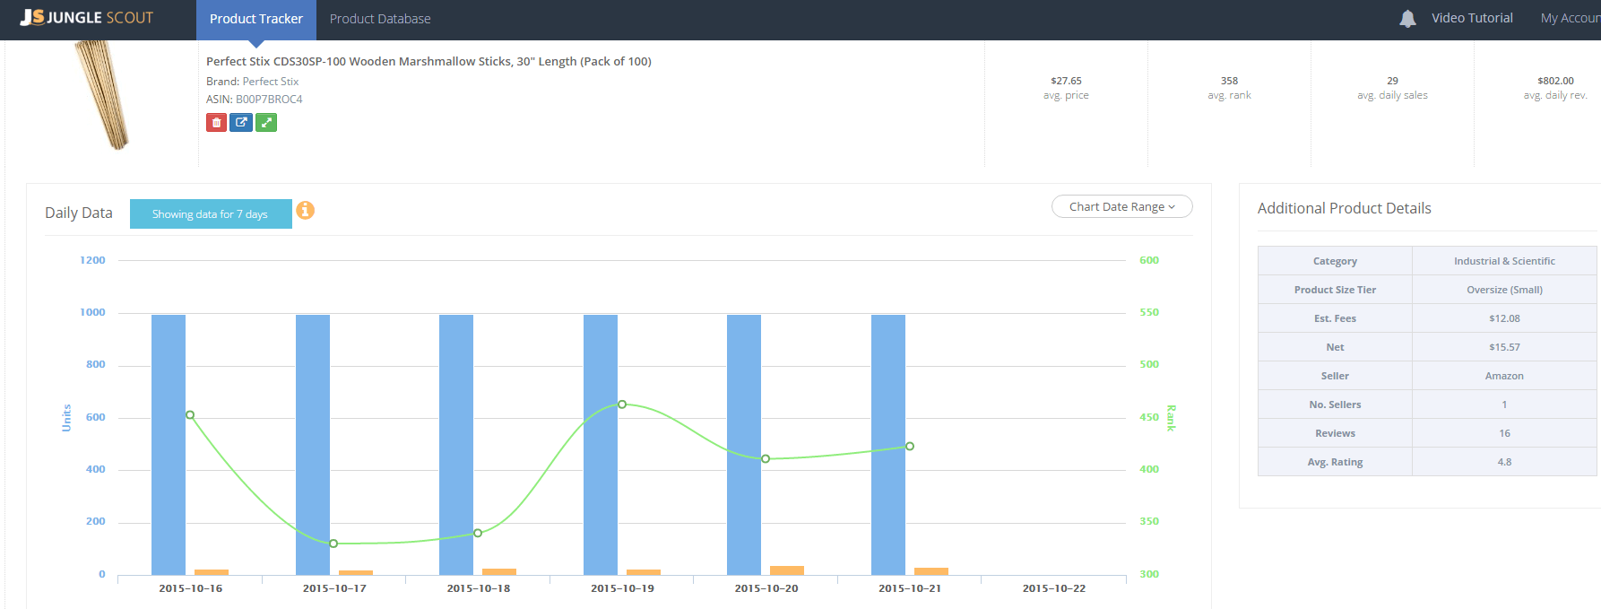Expand the Chart Date Range dropdown

pos(1122,206)
